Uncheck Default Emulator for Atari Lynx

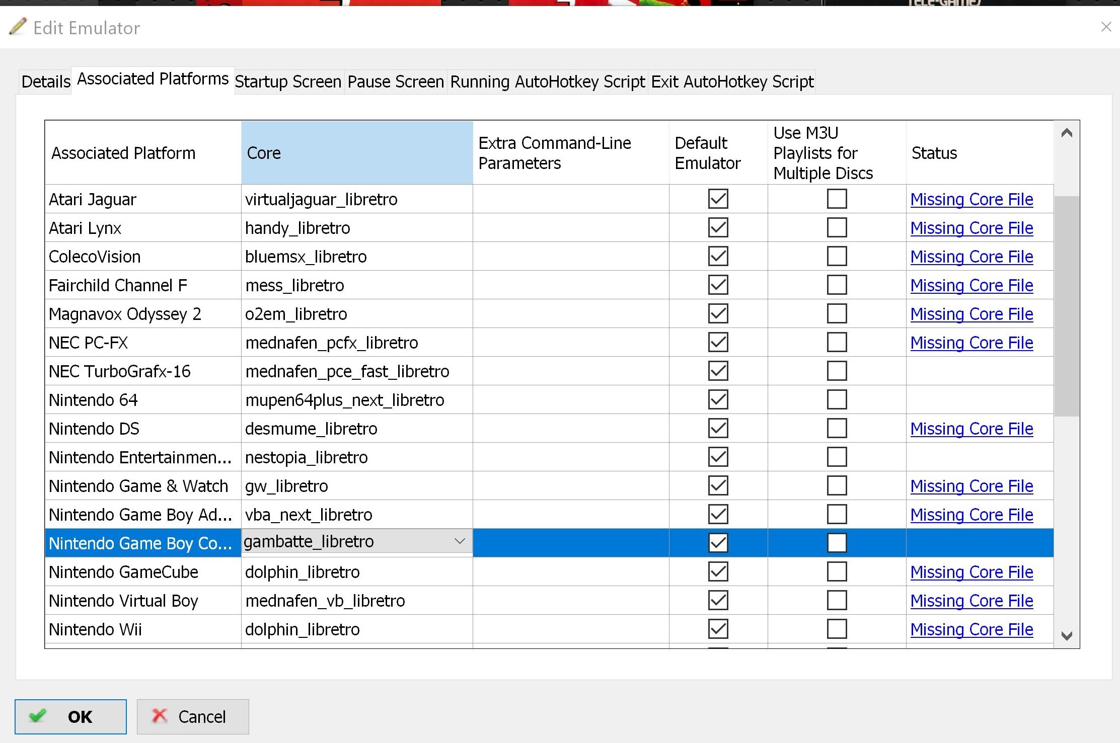point(718,227)
